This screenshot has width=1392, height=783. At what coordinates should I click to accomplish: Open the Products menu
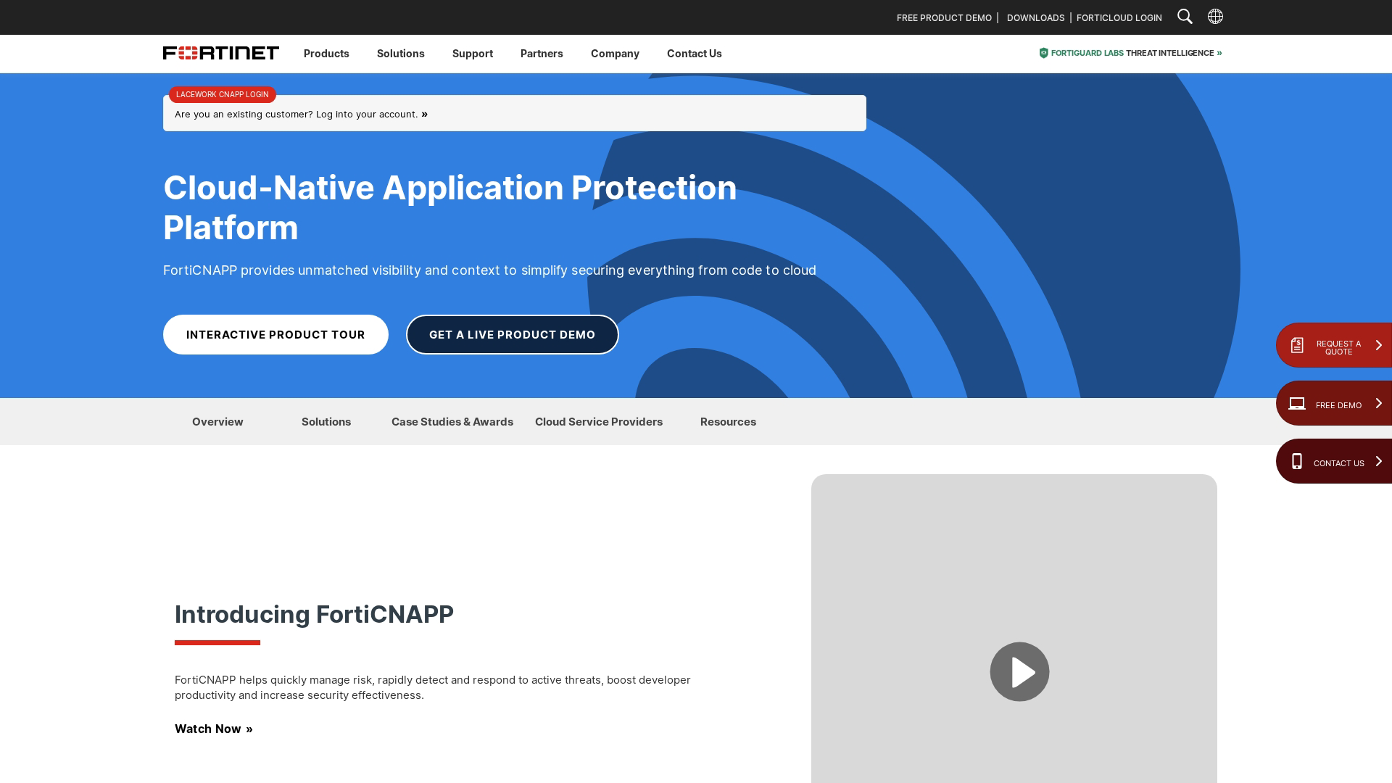click(x=326, y=54)
